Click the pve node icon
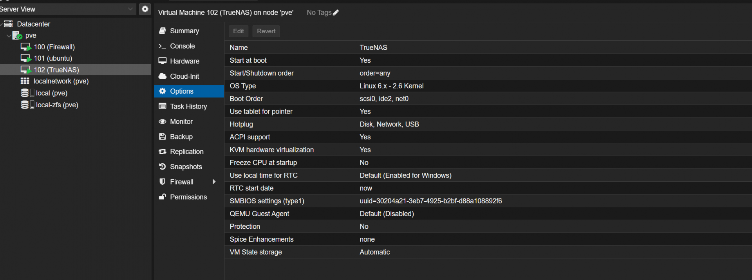Viewport: 752px width, 280px height. (17, 36)
